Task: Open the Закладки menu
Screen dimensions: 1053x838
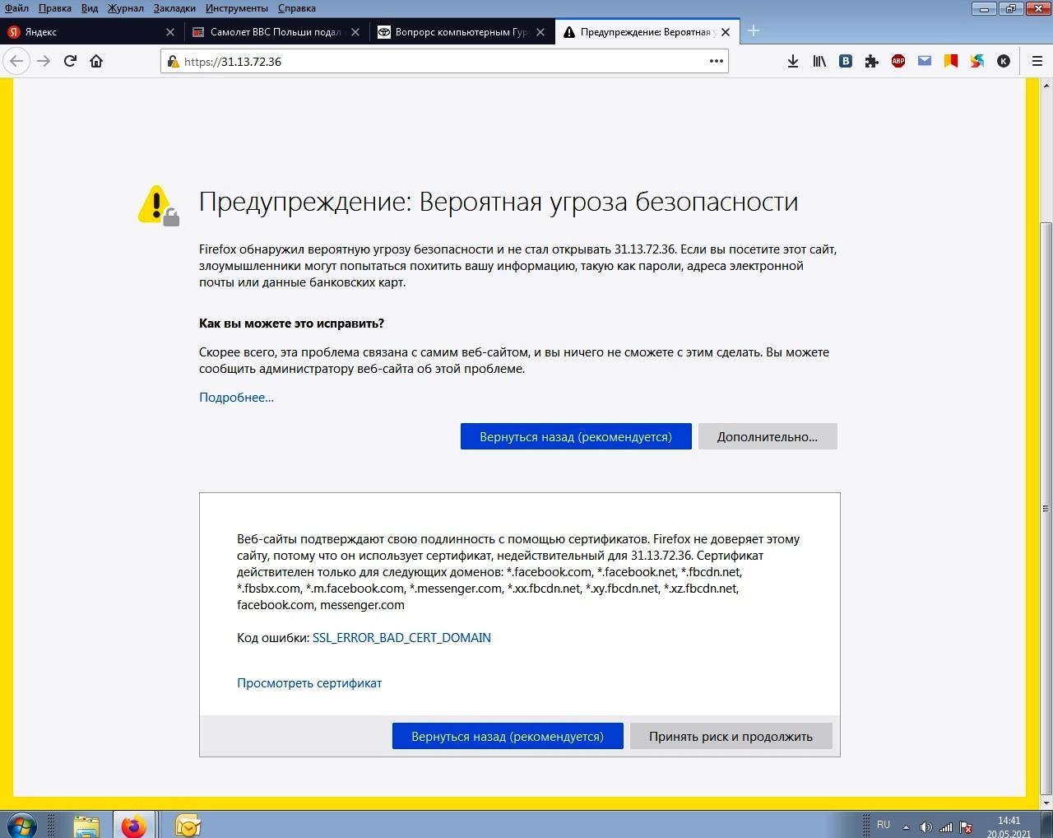Action: [174, 8]
